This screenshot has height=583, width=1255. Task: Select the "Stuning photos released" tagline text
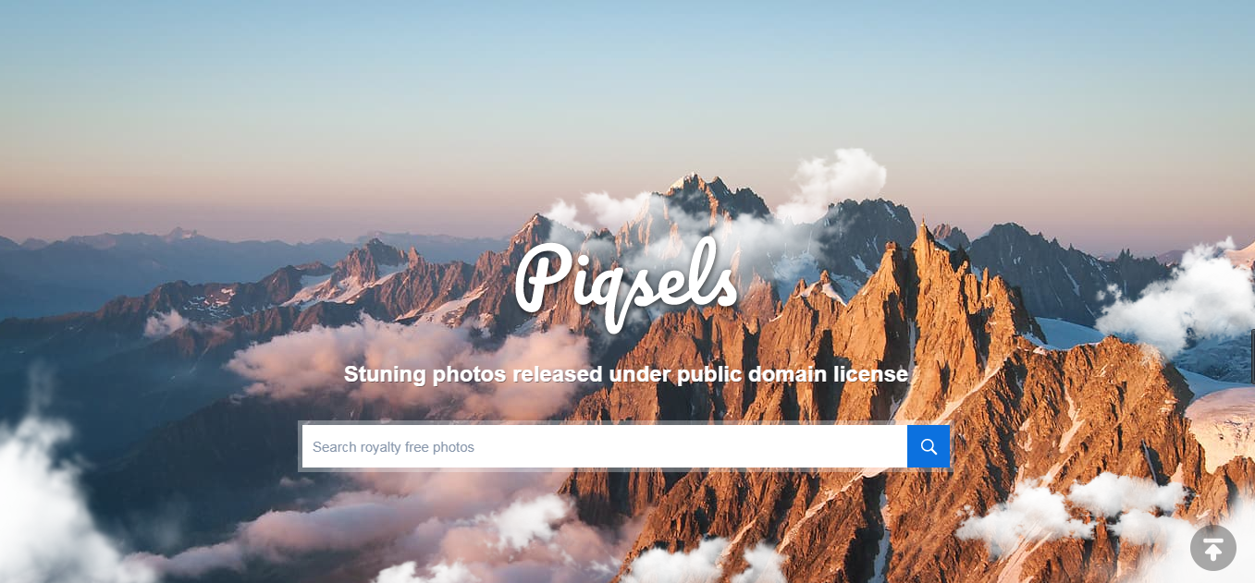click(474, 374)
